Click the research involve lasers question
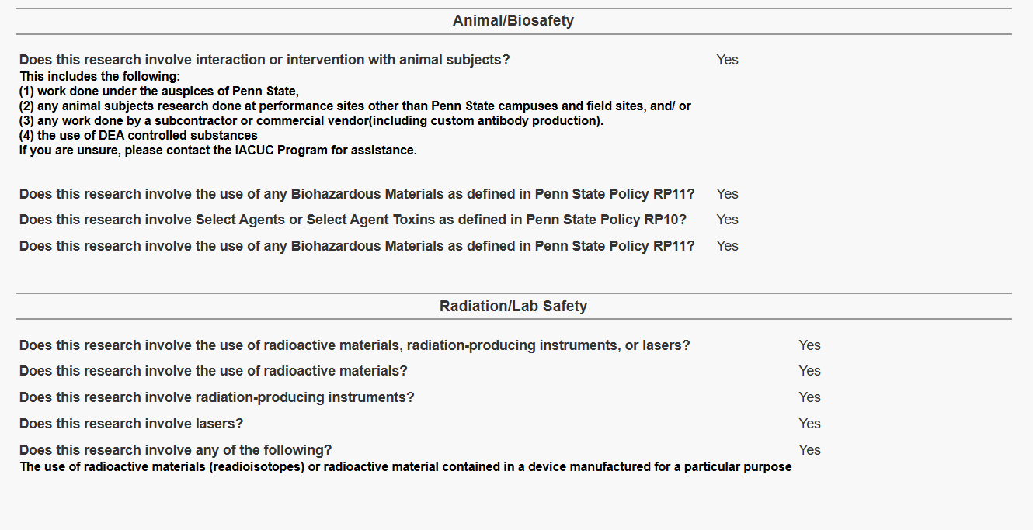The image size is (1033, 530). coord(131,424)
